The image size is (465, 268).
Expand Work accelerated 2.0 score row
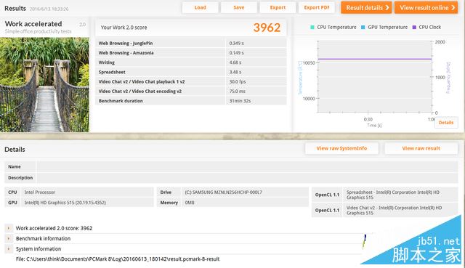[9, 228]
